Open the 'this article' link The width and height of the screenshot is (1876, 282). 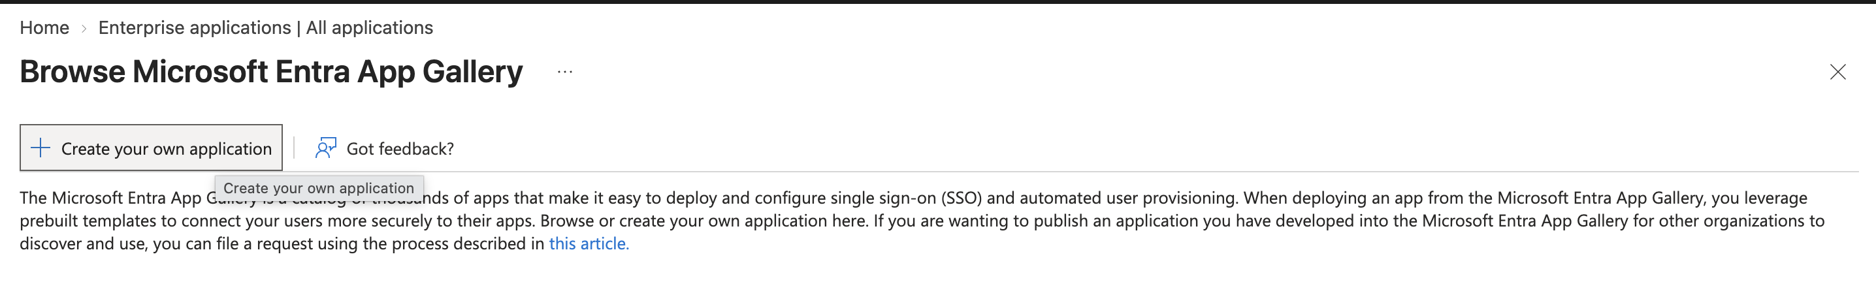tap(589, 243)
